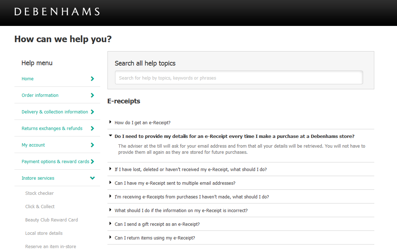Collapse the open 'Do I need to provide my details' triangle
The width and height of the screenshot is (397, 251).
(x=110, y=135)
